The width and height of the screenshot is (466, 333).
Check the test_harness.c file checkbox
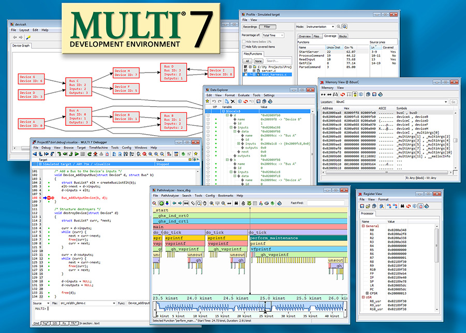246,74
